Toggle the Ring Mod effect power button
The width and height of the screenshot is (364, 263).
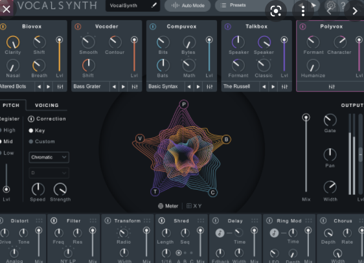click(269, 220)
